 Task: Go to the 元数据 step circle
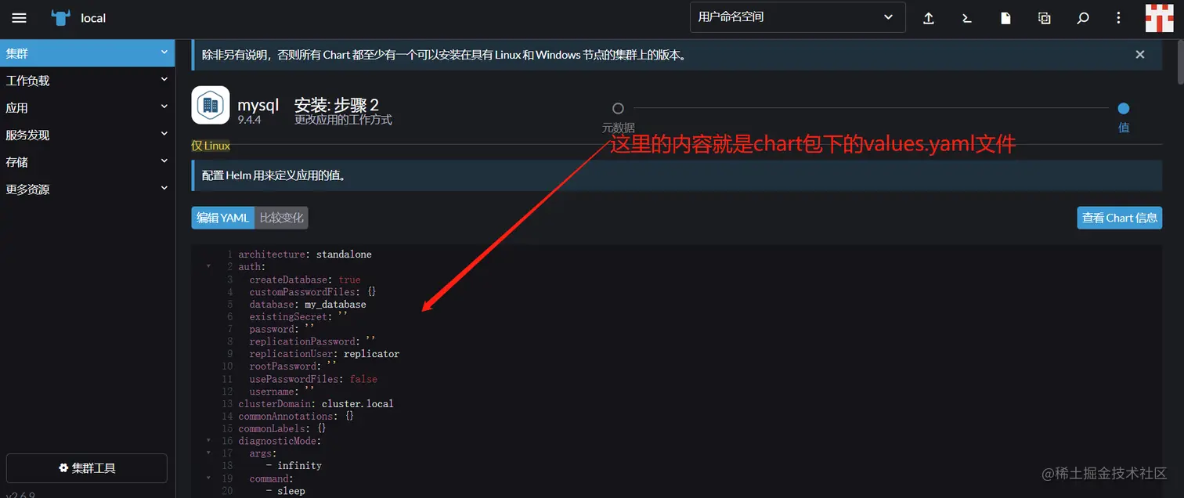pyautogui.click(x=618, y=108)
